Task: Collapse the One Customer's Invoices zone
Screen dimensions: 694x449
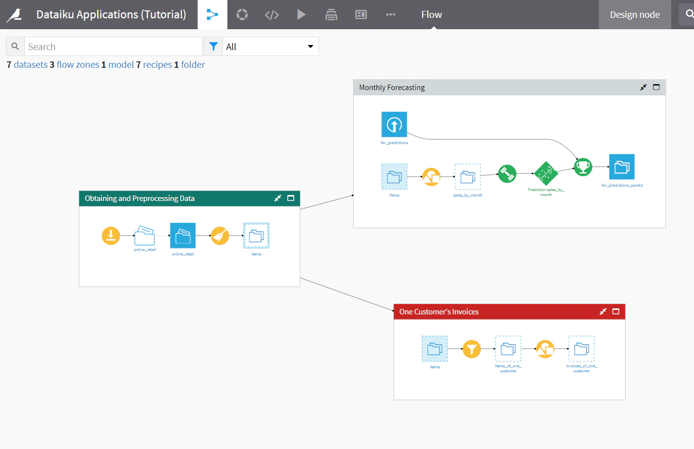Action: point(603,312)
